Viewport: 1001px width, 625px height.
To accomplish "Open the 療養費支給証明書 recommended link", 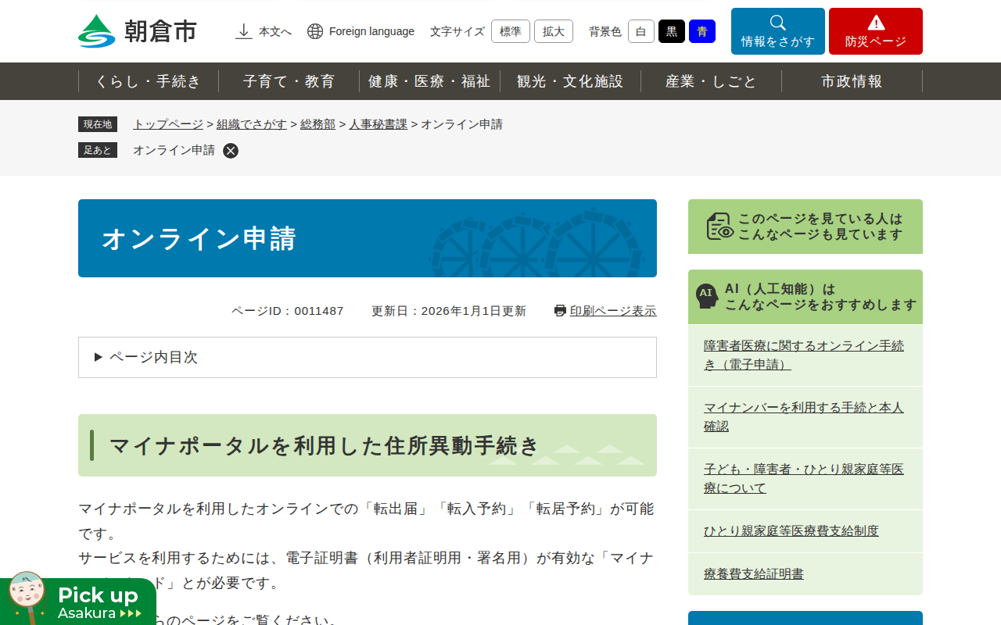I will [753, 574].
